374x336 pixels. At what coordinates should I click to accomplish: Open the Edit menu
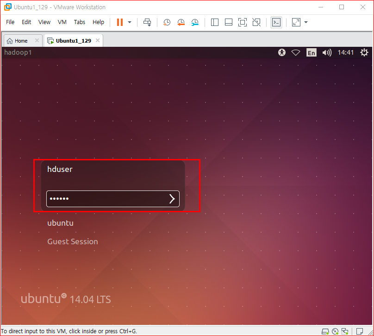pyautogui.click(x=26, y=22)
